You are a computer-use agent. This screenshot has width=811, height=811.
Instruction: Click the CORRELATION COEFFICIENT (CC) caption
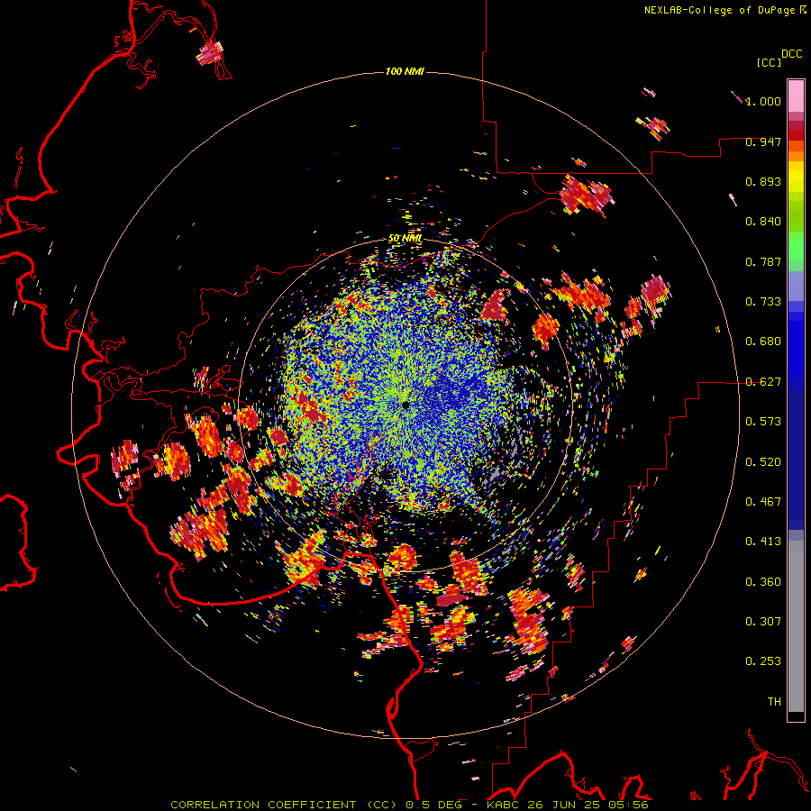(x=284, y=805)
